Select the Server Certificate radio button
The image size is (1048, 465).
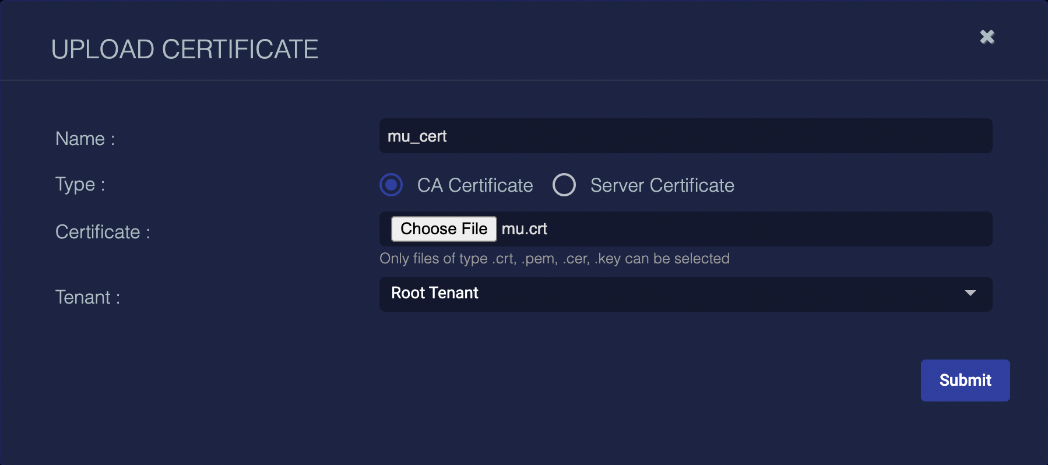[x=564, y=185]
